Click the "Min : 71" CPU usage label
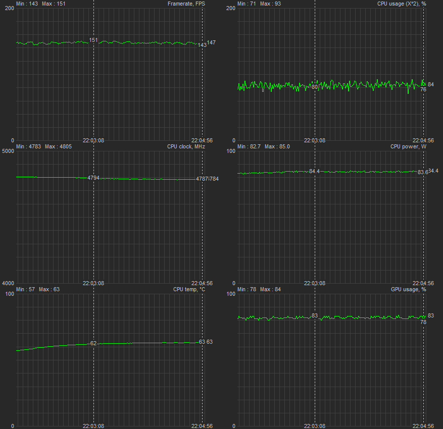This screenshot has width=443, height=429. click(247, 4)
